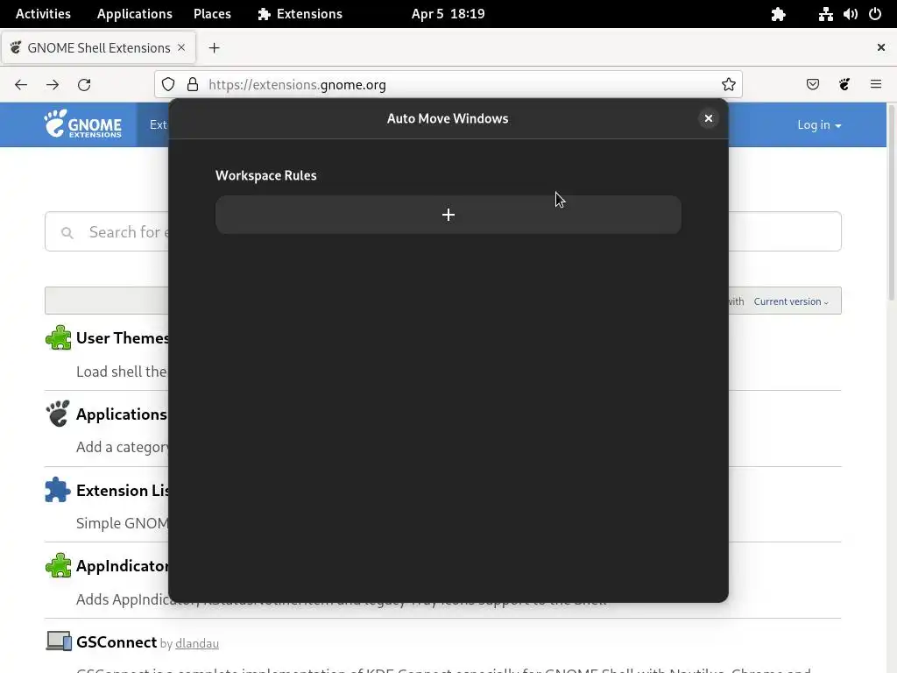Click the address bar showing extensions.gnome.org
Image resolution: width=897 pixels, height=673 pixels.
click(448, 85)
